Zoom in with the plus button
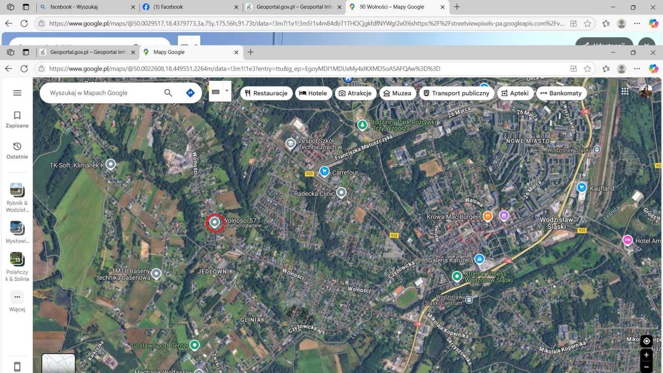 point(646,355)
